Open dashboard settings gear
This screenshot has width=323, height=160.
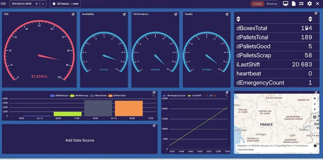click(x=310, y=4)
